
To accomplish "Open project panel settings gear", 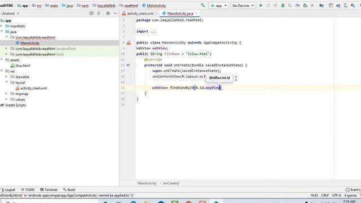I will click(108, 14).
